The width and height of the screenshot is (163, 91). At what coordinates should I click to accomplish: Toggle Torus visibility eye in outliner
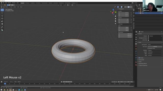click(x=161, y=13)
